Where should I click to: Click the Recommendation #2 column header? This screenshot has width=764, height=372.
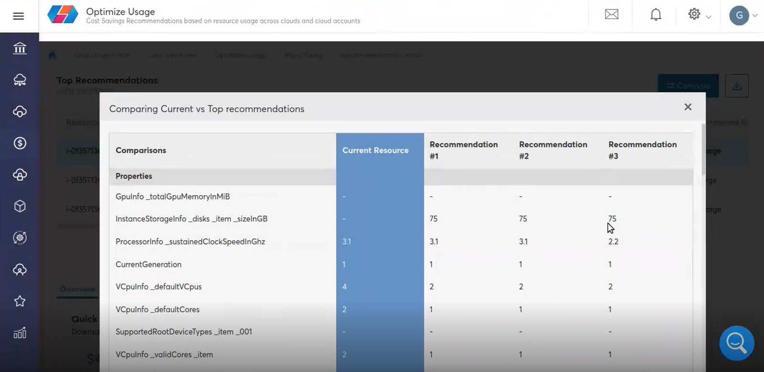pyautogui.click(x=553, y=150)
